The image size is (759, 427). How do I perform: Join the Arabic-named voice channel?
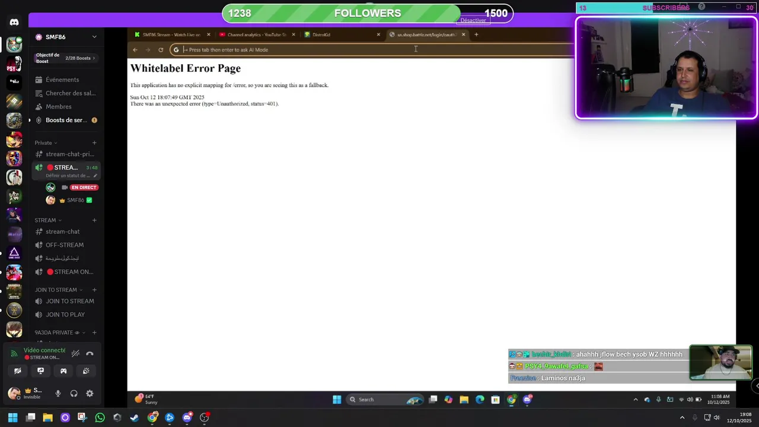point(65,259)
